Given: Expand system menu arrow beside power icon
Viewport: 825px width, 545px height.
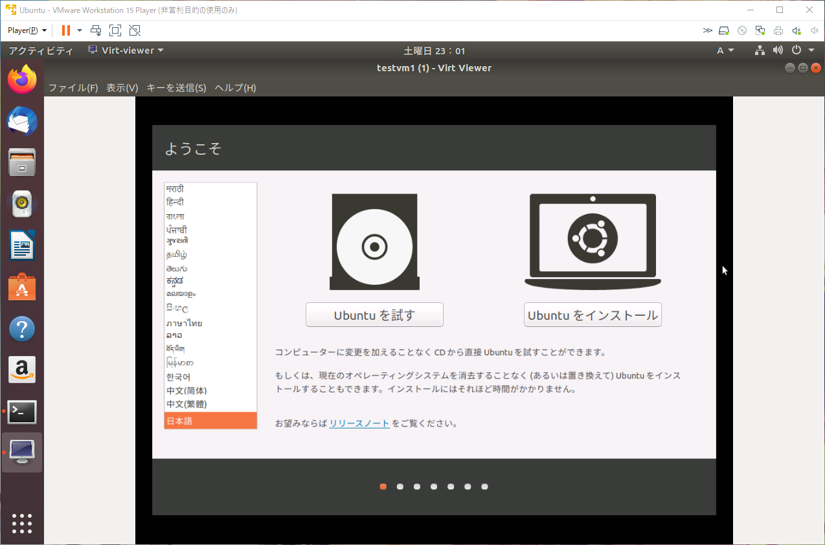Looking at the screenshot, I should click(811, 50).
